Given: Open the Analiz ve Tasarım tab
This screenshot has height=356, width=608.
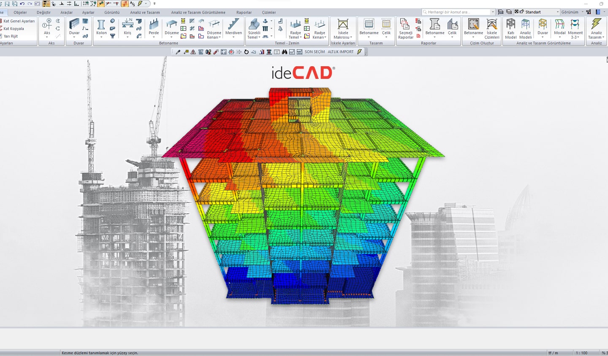Looking at the screenshot, I should (145, 12).
